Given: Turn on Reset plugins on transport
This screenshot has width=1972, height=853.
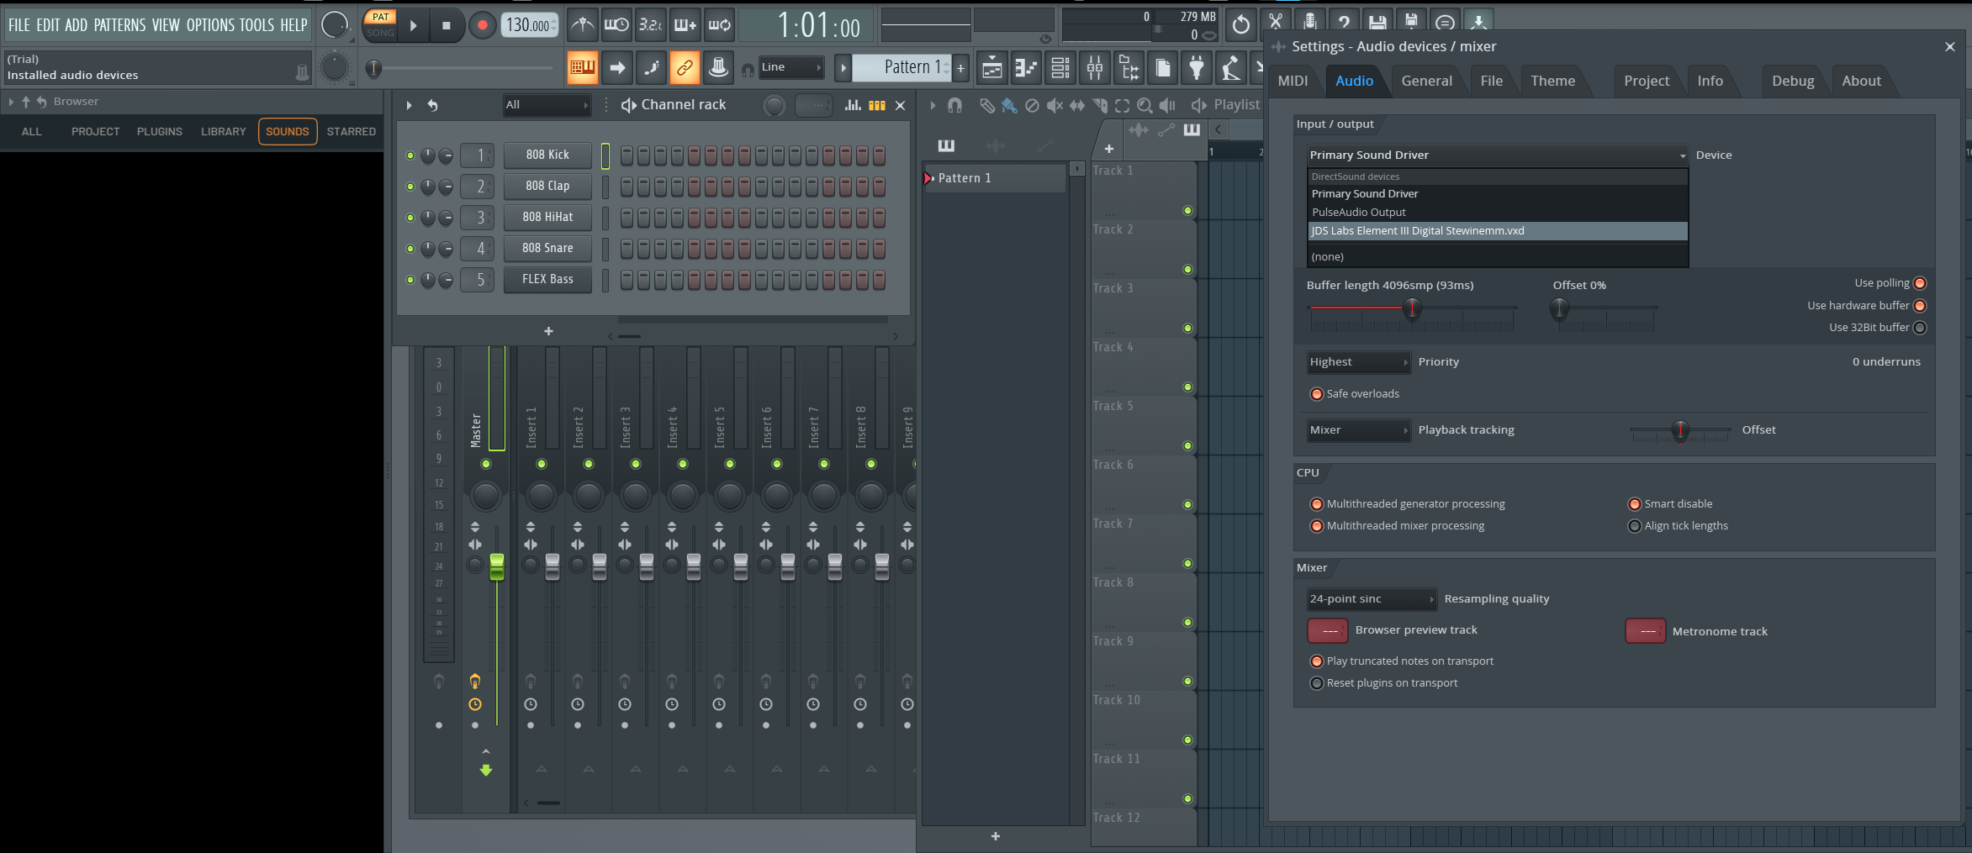Looking at the screenshot, I should point(1317,683).
